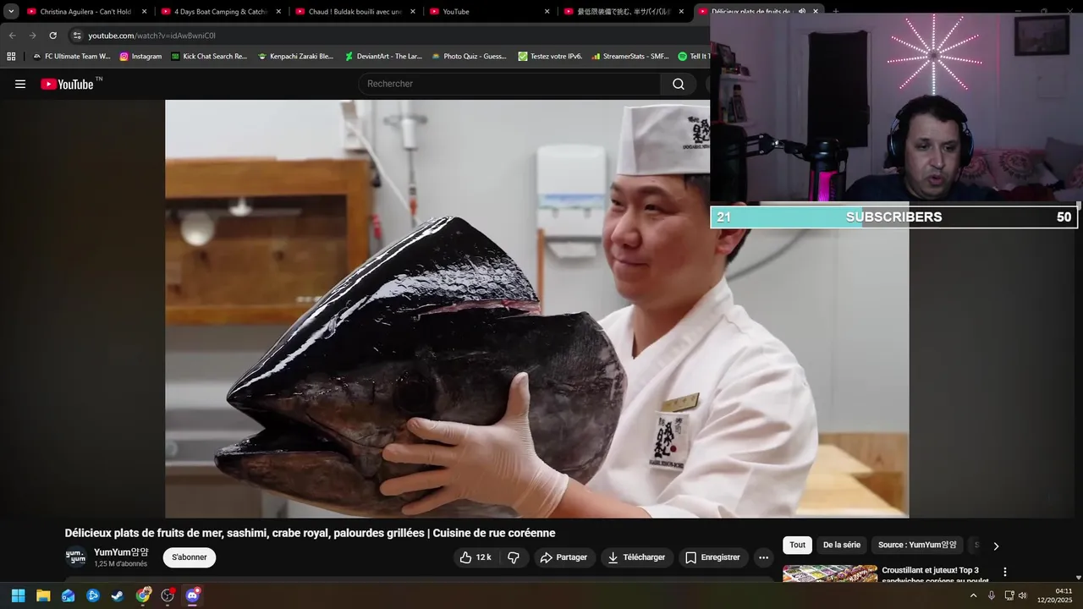Switch to the Christina Aguilera tab
Screen dimensions: 1083x609
click(85, 12)
